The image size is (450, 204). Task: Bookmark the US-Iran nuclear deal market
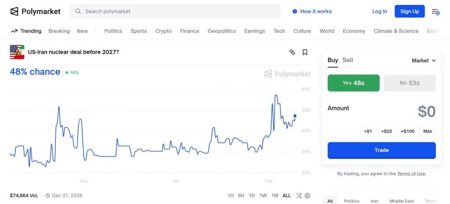[305, 52]
